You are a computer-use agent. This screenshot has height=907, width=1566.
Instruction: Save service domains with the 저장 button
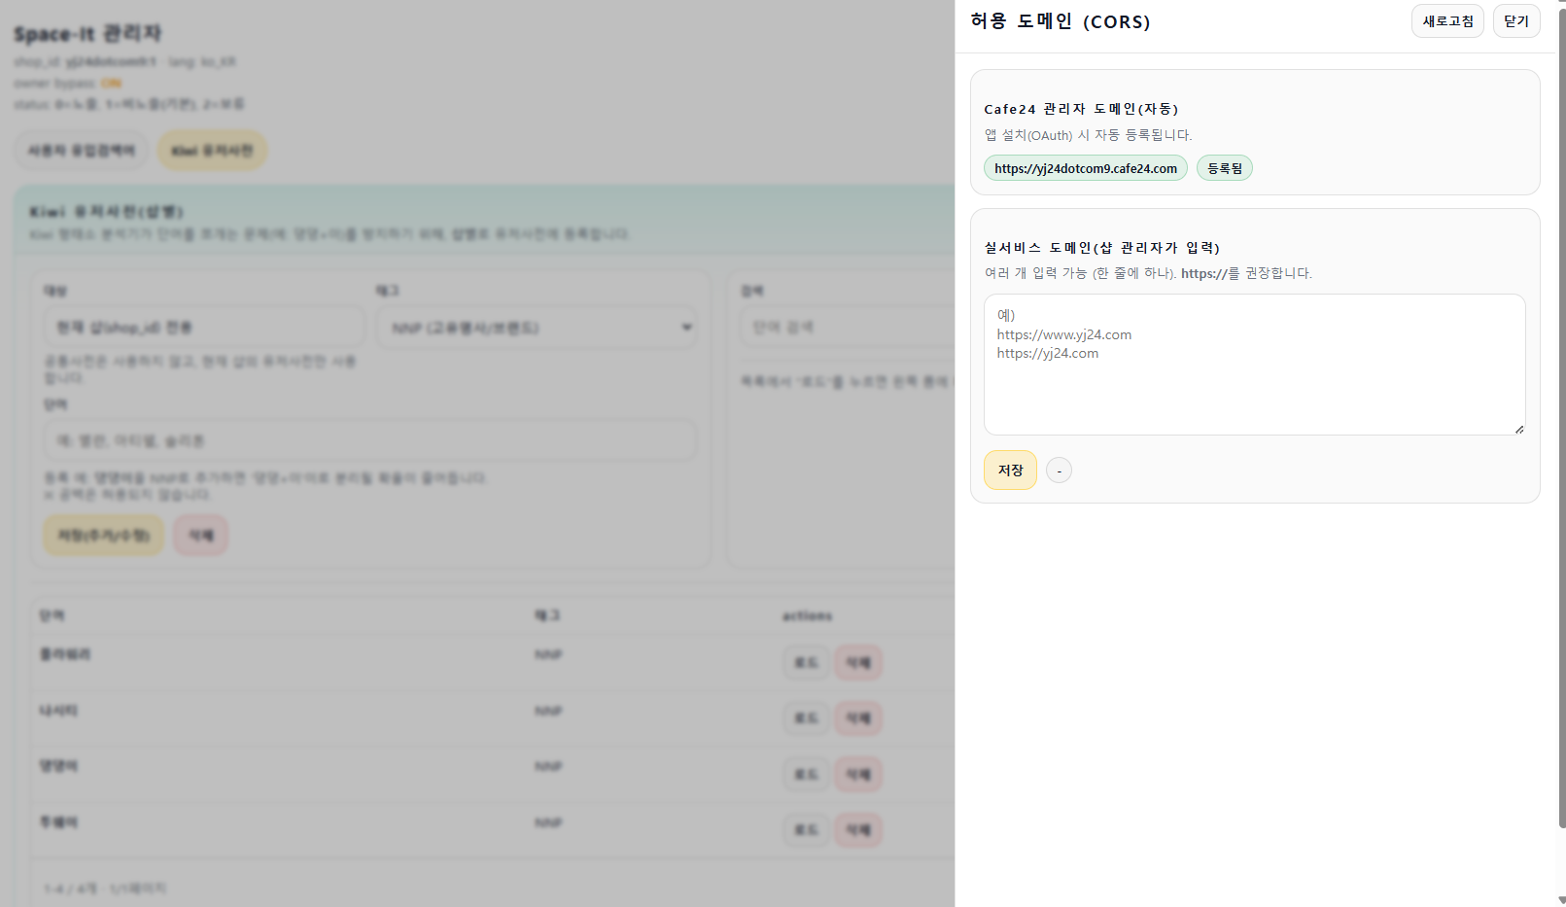pyautogui.click(x=1010, y=471)
